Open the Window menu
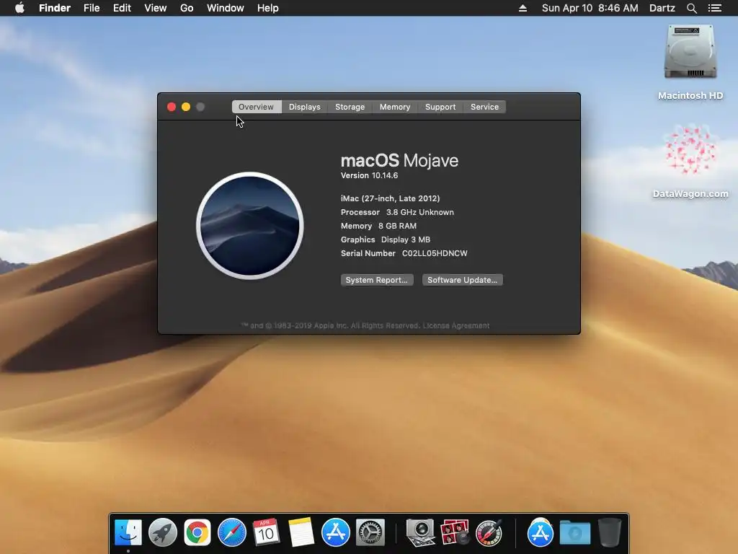Screen dimensions: 738x554 (226, 8)
